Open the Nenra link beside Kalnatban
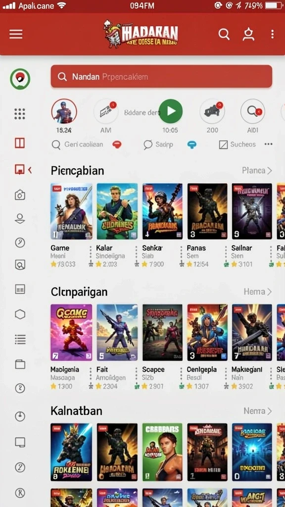This screenshot has width=285, height=507. click(x=257, y=411)
